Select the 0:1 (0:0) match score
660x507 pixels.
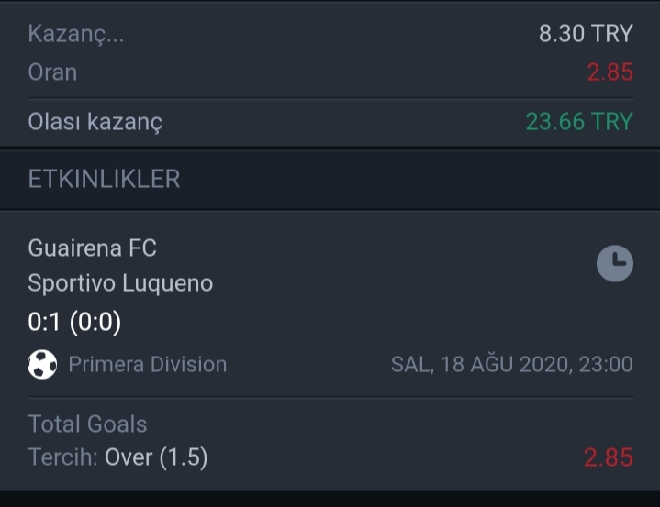tap(74, 322)
